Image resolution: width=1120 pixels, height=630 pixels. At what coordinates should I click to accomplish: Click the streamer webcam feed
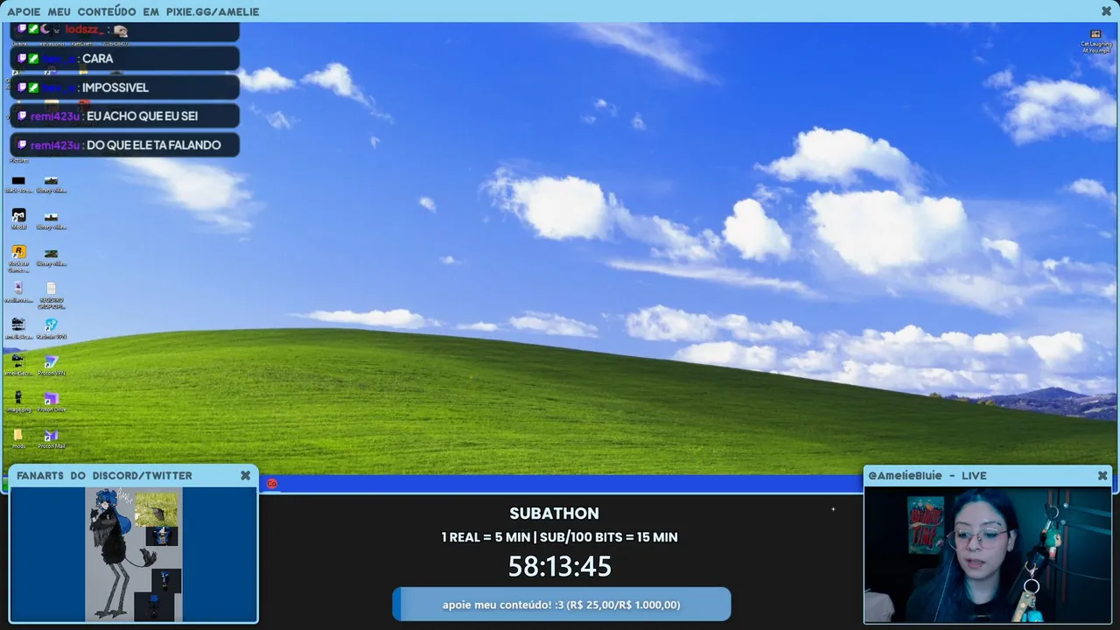[987, 554]
